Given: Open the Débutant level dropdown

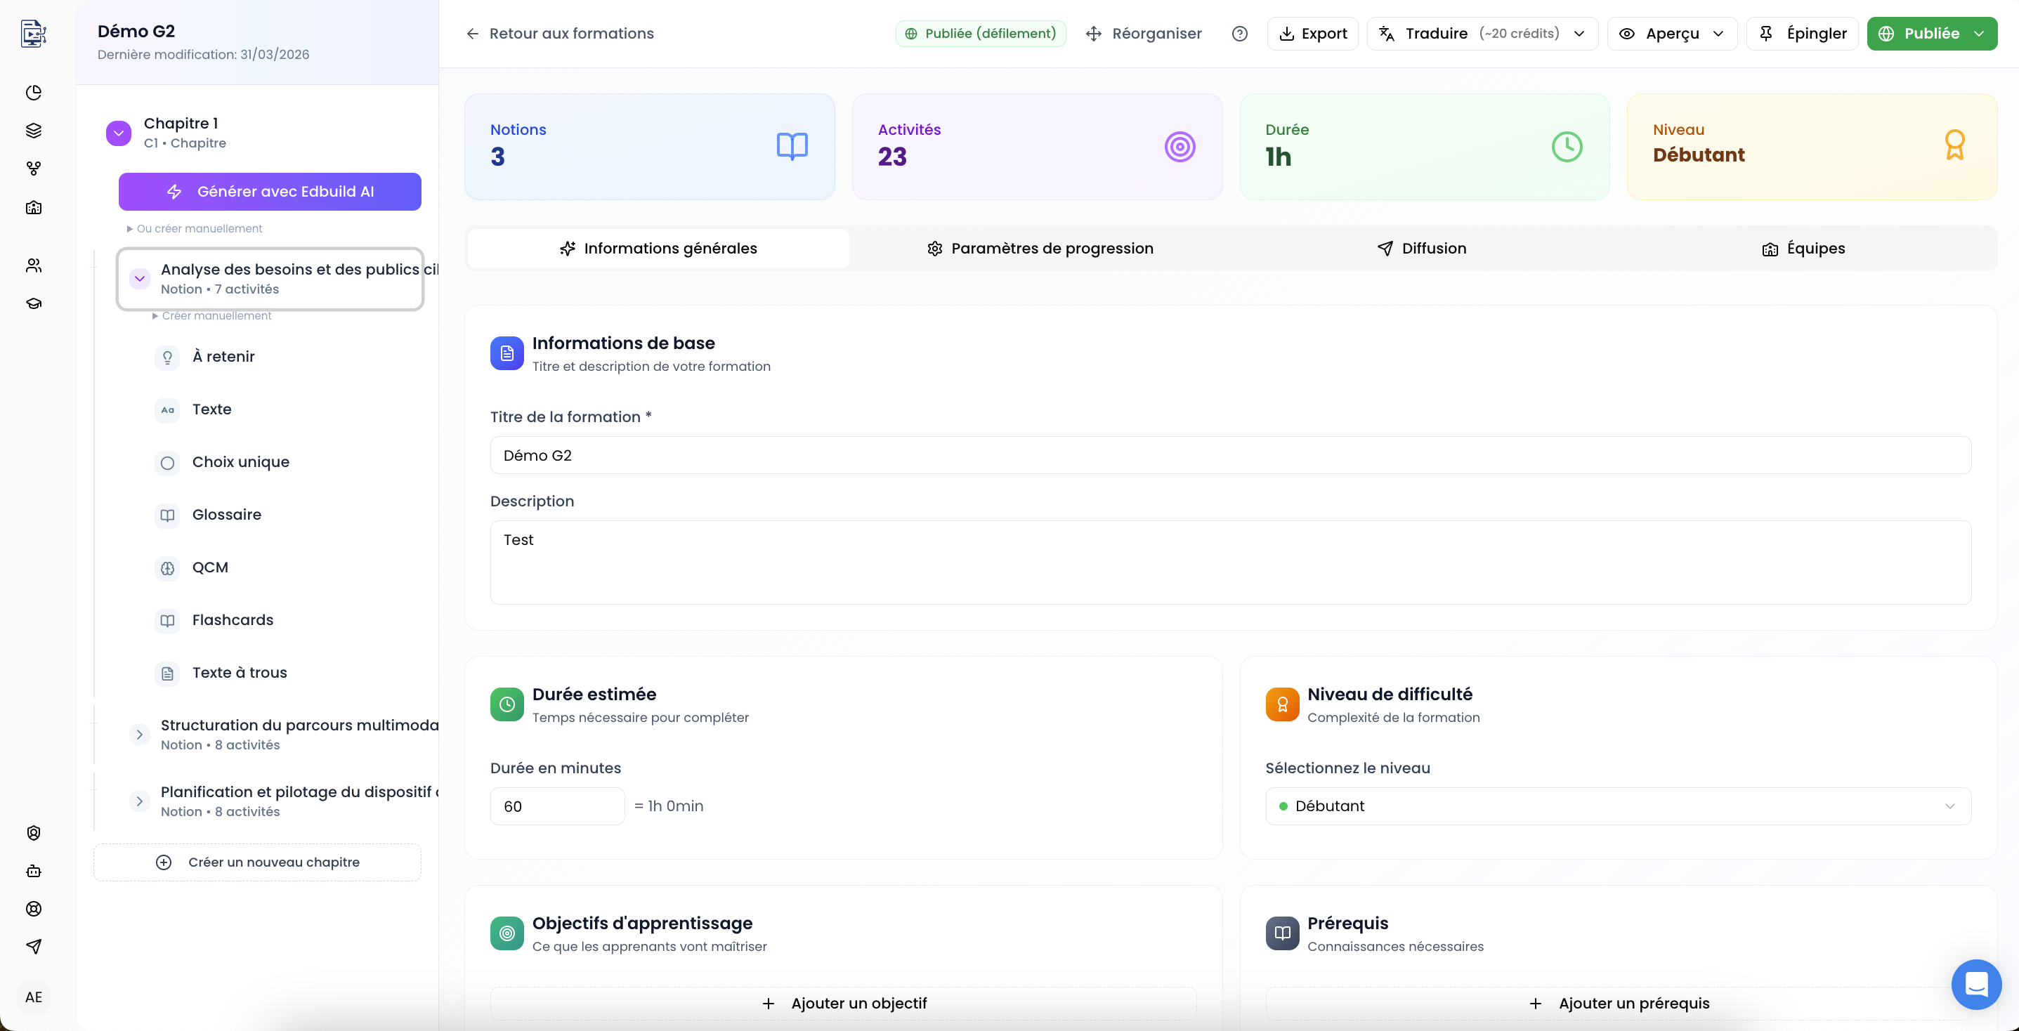Looking at the screenshot, I should pos(1617,806).
